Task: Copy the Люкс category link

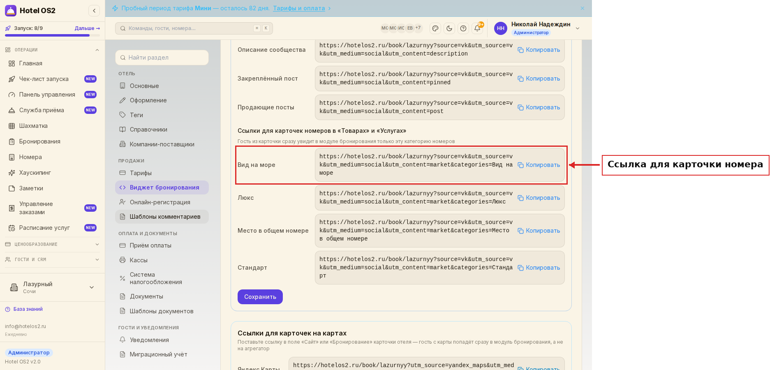Action: 539,198
